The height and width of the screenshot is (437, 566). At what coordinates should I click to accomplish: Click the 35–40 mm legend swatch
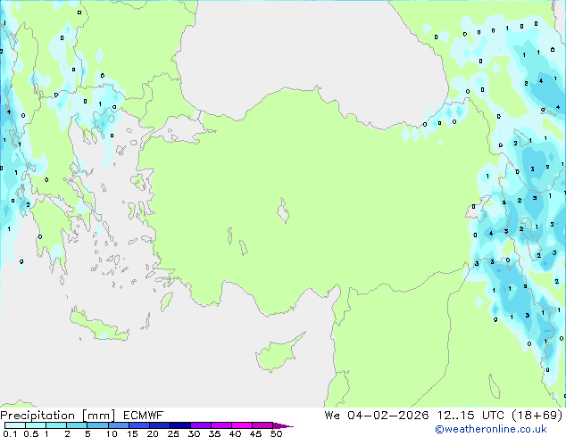pos(221,425)
